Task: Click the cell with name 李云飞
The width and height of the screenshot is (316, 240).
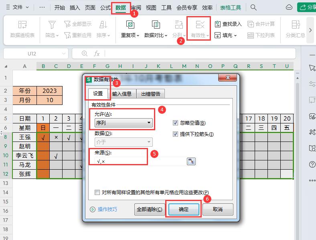Action: (24, 156)
